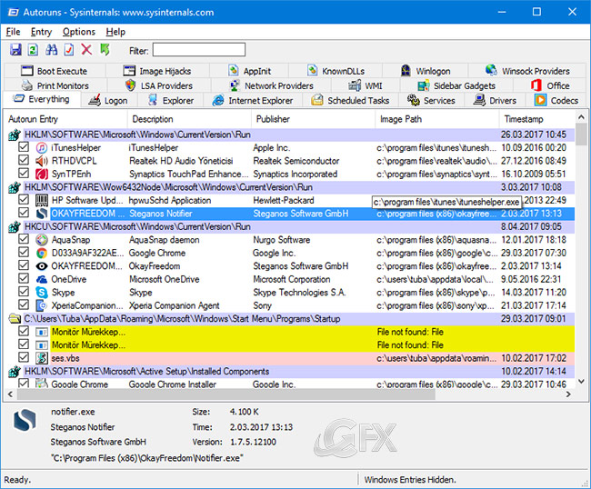The width and height of the screenshot is (591, 489).
Task: Uncheck the RTHDVCPL Realtek entry
Action: click(x=24, y=161)
